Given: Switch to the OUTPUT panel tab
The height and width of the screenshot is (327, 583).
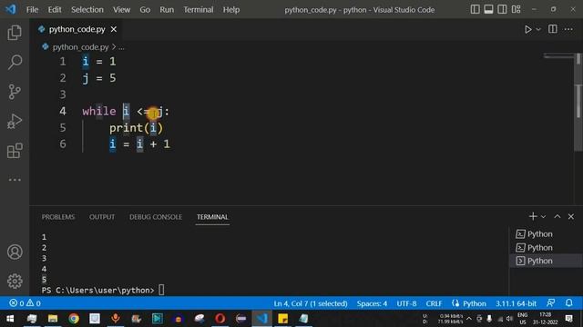Looking at the screenshot, I should 102,217.
